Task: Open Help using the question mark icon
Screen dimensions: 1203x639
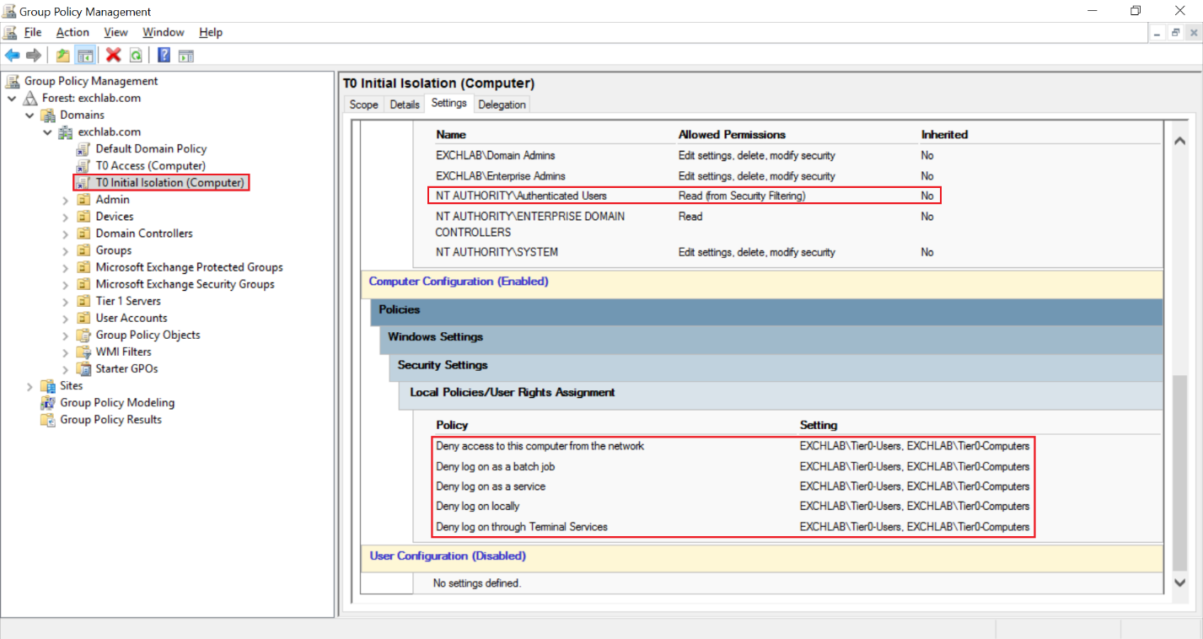Action: (x=163, y=55)
